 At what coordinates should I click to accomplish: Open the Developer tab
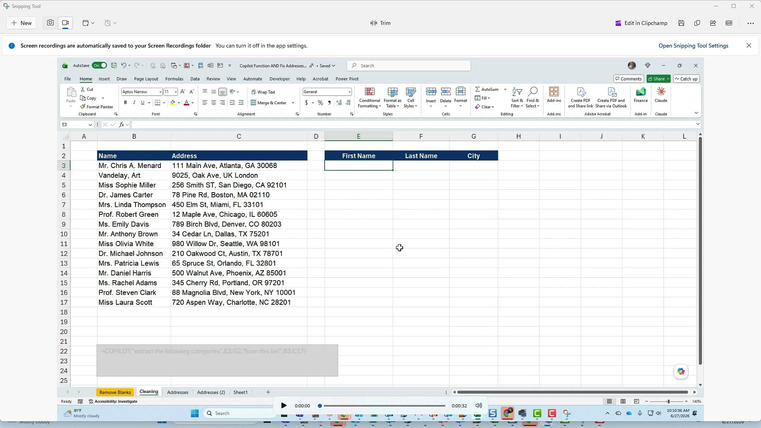coord(280,79)
